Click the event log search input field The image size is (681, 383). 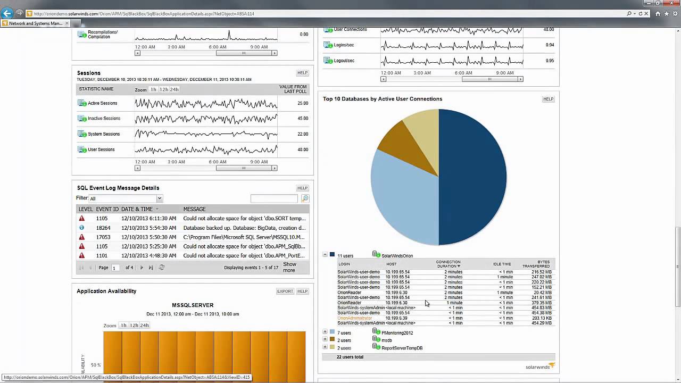(x=274, y=198)
